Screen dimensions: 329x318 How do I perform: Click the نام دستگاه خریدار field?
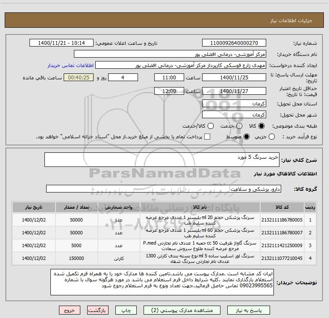point(170,54)
